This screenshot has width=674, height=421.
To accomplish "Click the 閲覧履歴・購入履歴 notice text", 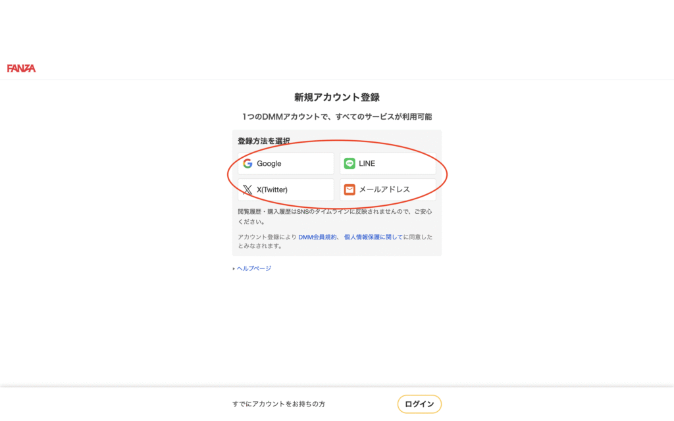I will (335, 216).
